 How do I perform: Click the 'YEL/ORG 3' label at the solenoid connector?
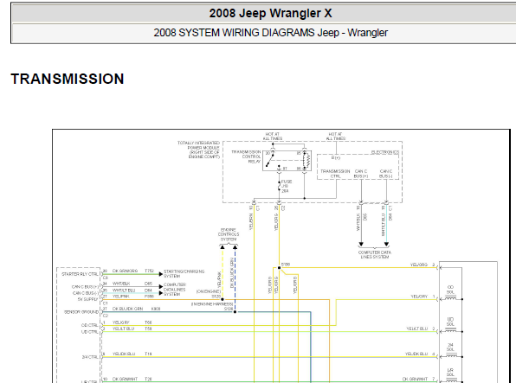[x=422, y=265]
